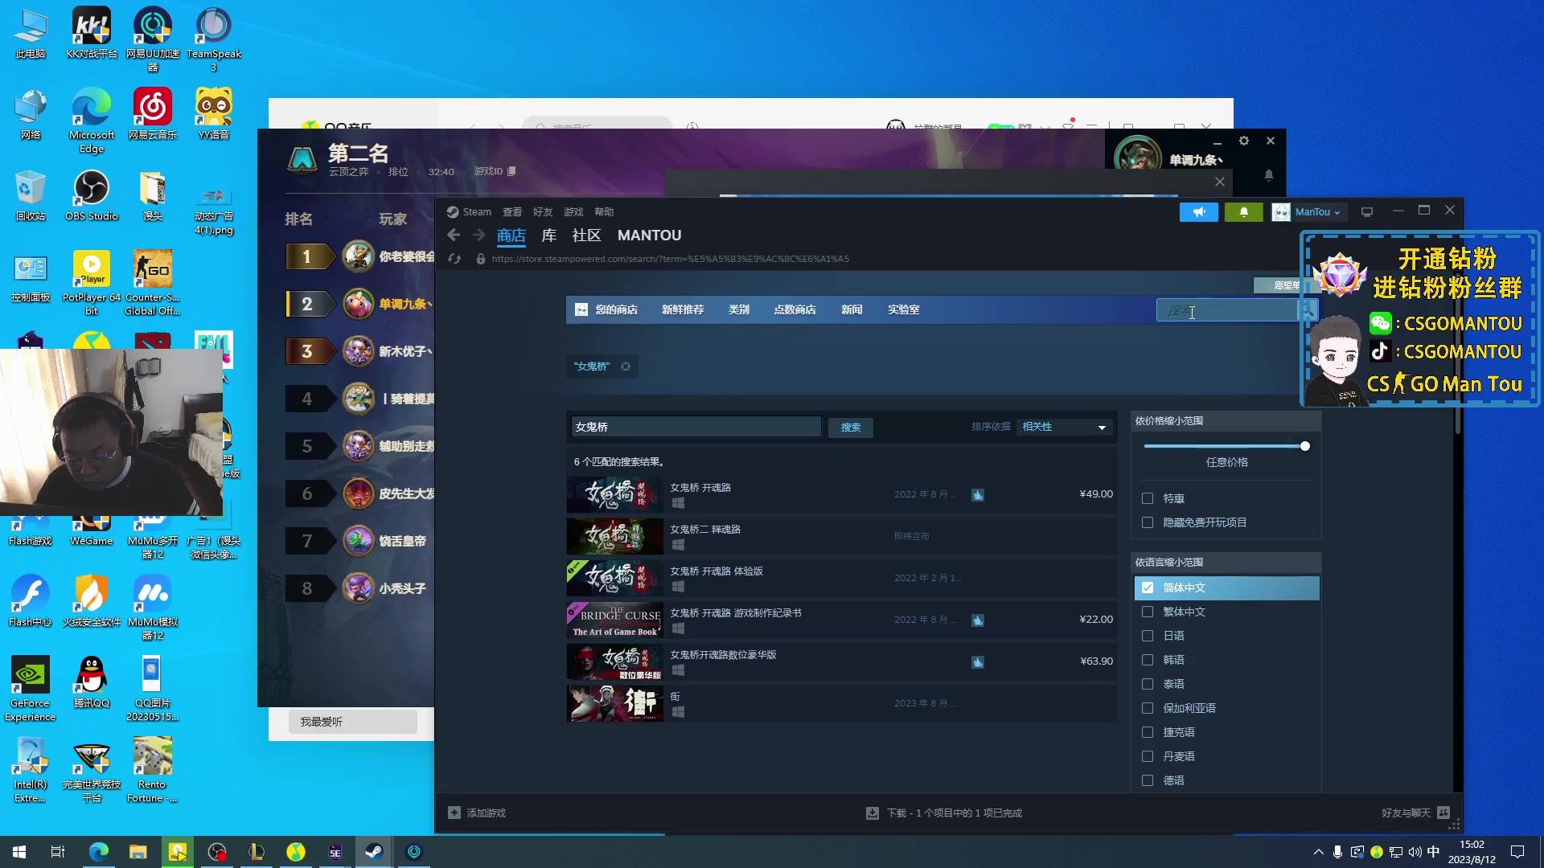Image resolution: width=1544 pixels, height=868 pixels.
Task: Click the 任意价格 price range slider
Action: pos(1304,446)
